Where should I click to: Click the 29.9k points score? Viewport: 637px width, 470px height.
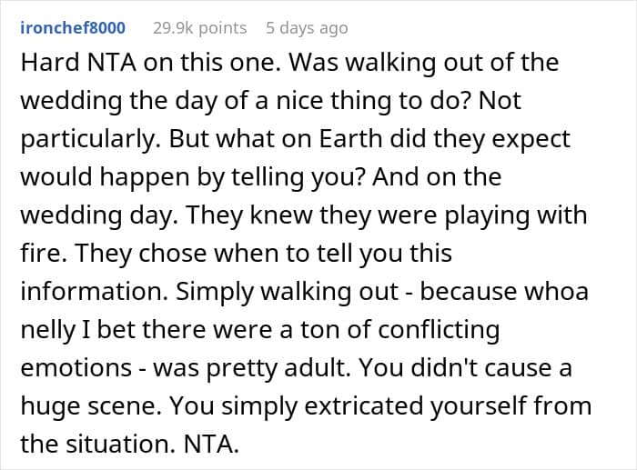199,28
